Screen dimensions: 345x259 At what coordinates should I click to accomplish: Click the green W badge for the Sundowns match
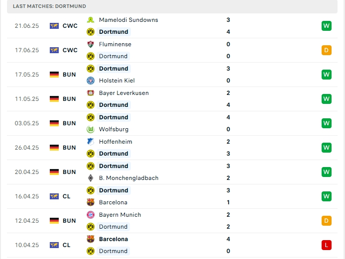(327, 26)
